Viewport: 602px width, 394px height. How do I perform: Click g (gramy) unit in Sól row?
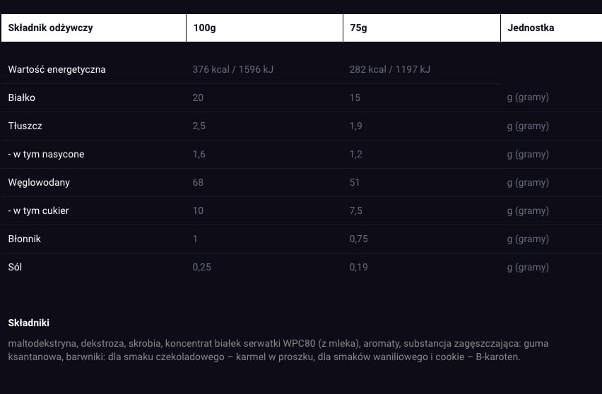(x=528, y=267)
